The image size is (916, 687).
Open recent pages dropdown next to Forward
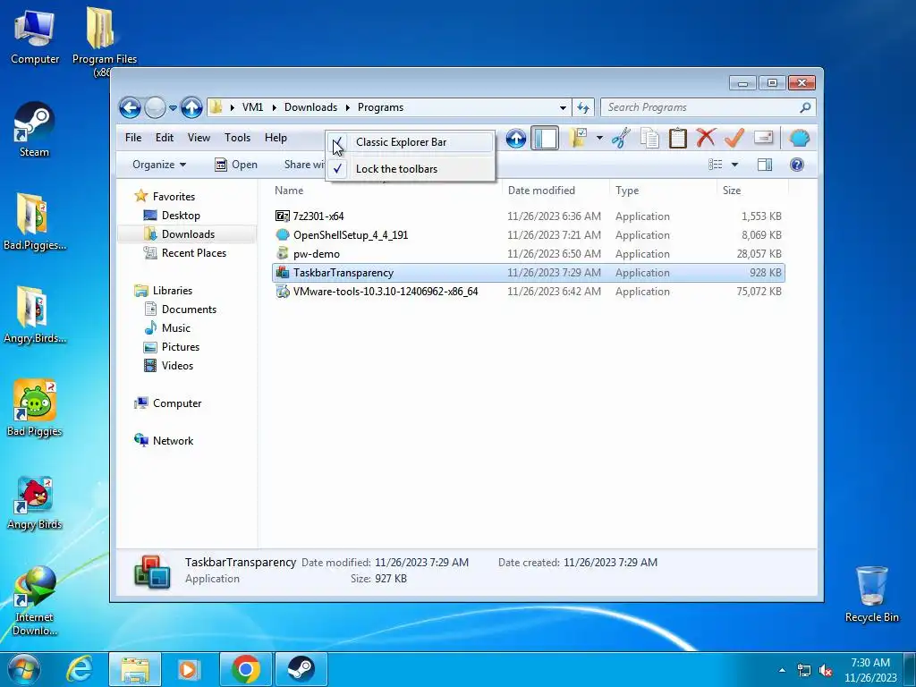[x=173, y=108]
